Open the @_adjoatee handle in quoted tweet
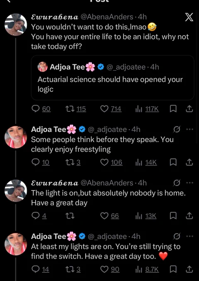 pos(126,67)
